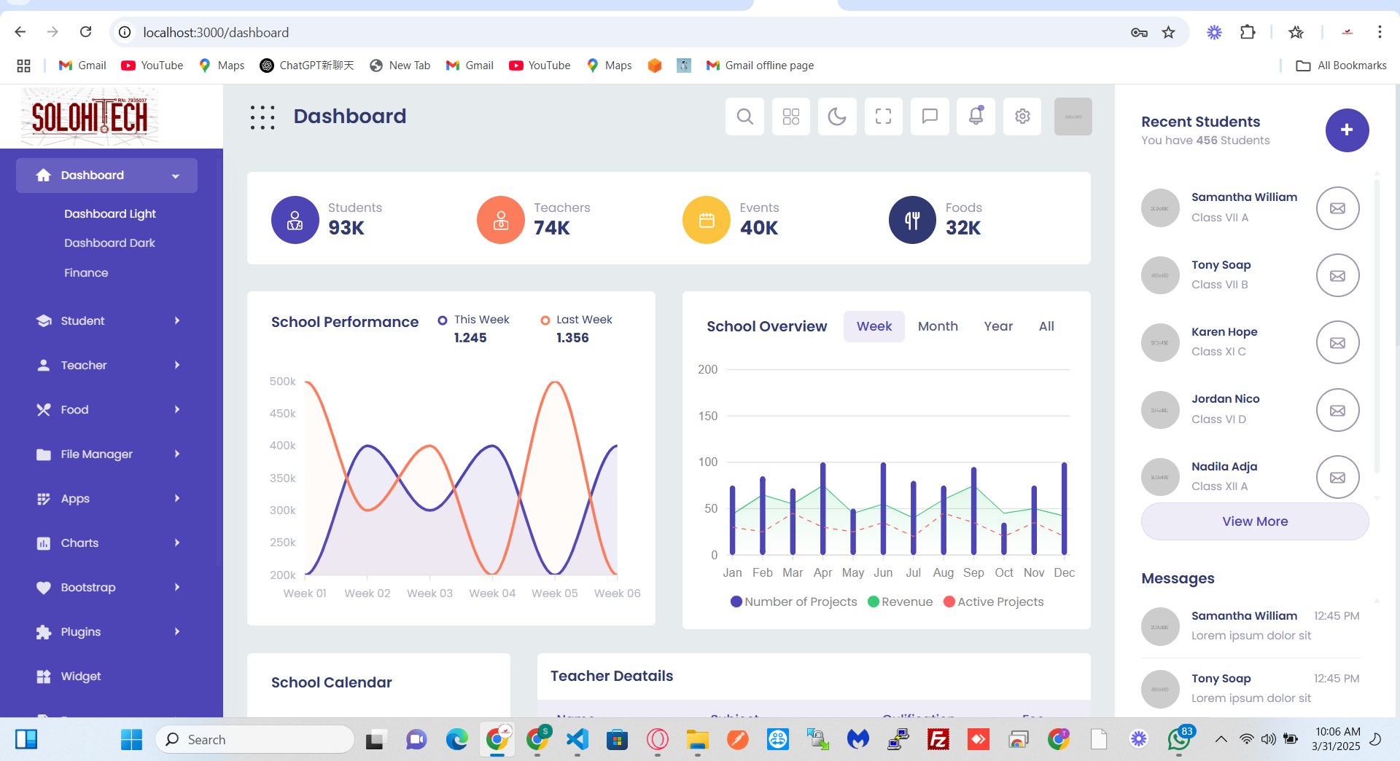Viewport: 1400px width, 761px height.
Task: Open the Dashboard Dark link
Action: [x=109, y=243]
